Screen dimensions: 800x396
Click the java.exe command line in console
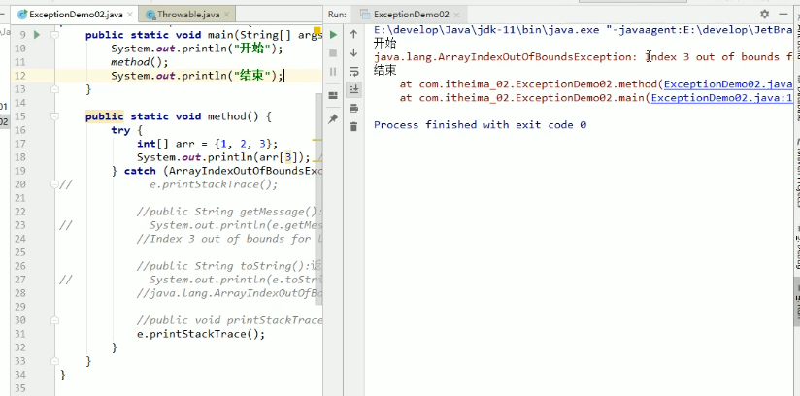coord(583,29)
